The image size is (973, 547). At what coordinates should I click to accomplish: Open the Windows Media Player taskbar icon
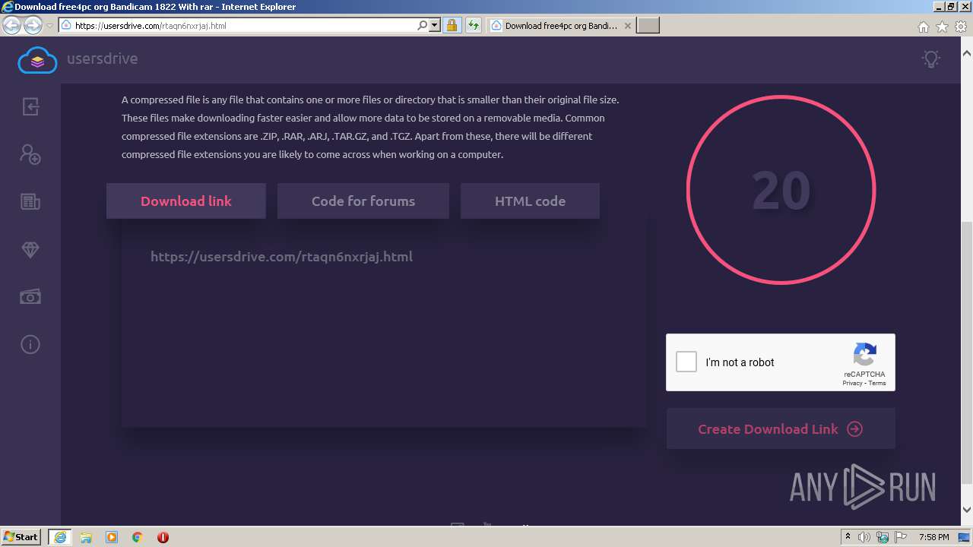112,537
